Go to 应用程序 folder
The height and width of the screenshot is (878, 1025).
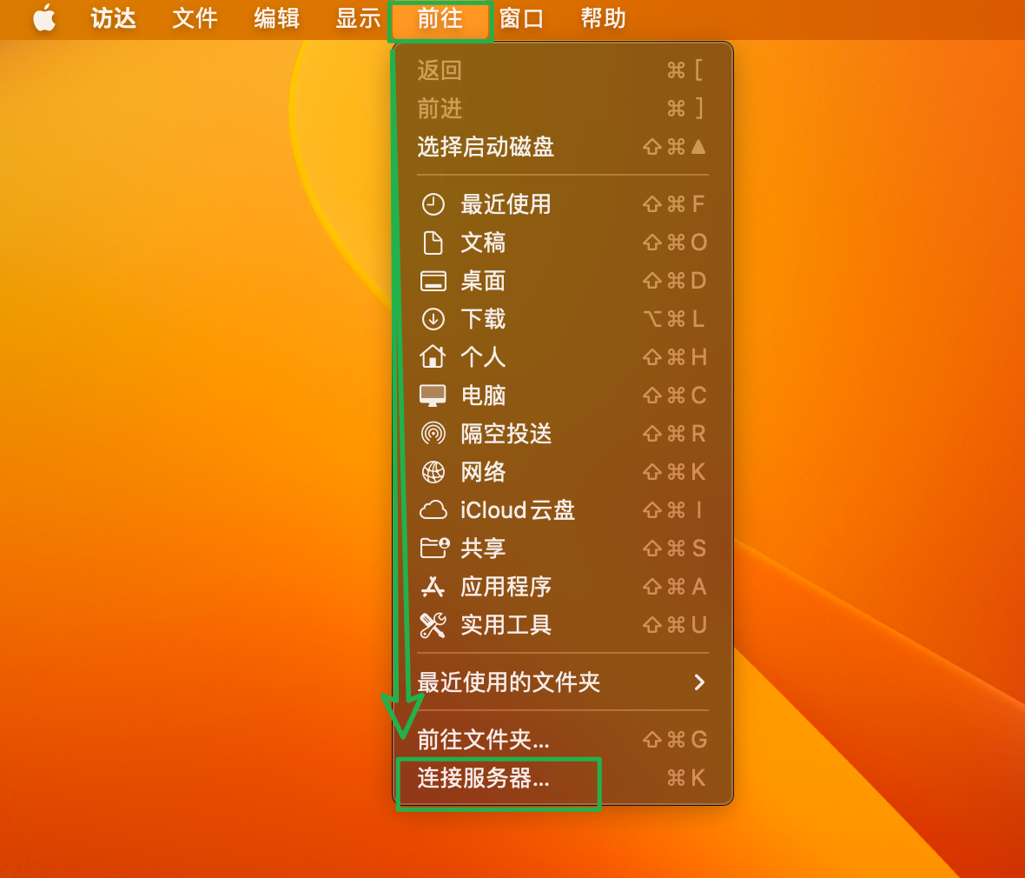click(562, 587)
